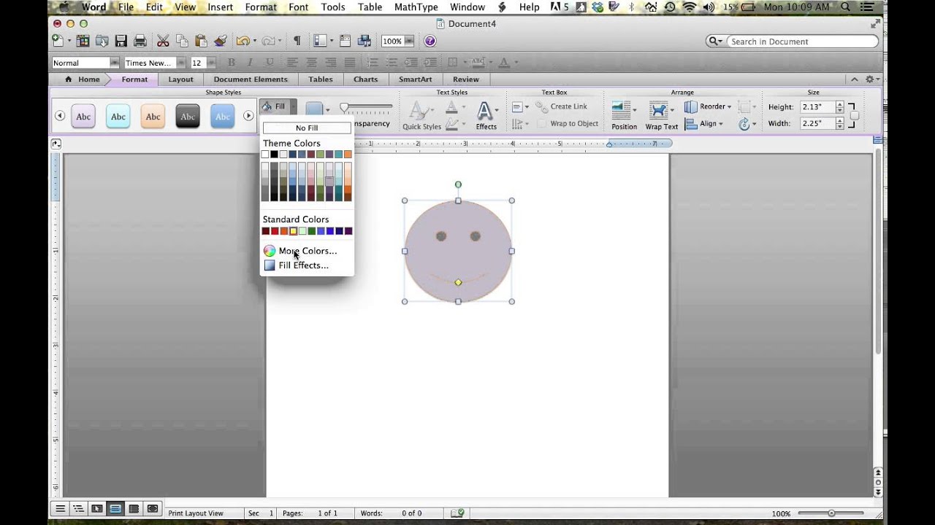Open Notebook Layout view icon
Viewport: 935px width, 525px height.
point(134,509)
